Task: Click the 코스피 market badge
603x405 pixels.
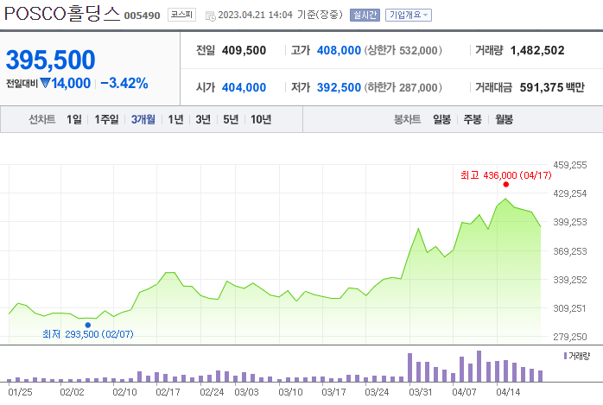Action: tap(181, 15)
